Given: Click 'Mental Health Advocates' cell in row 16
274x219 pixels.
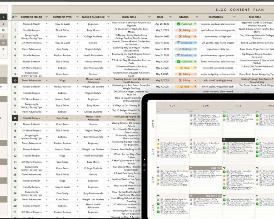Looking at the screenshot, I should [x=93, y=118].
